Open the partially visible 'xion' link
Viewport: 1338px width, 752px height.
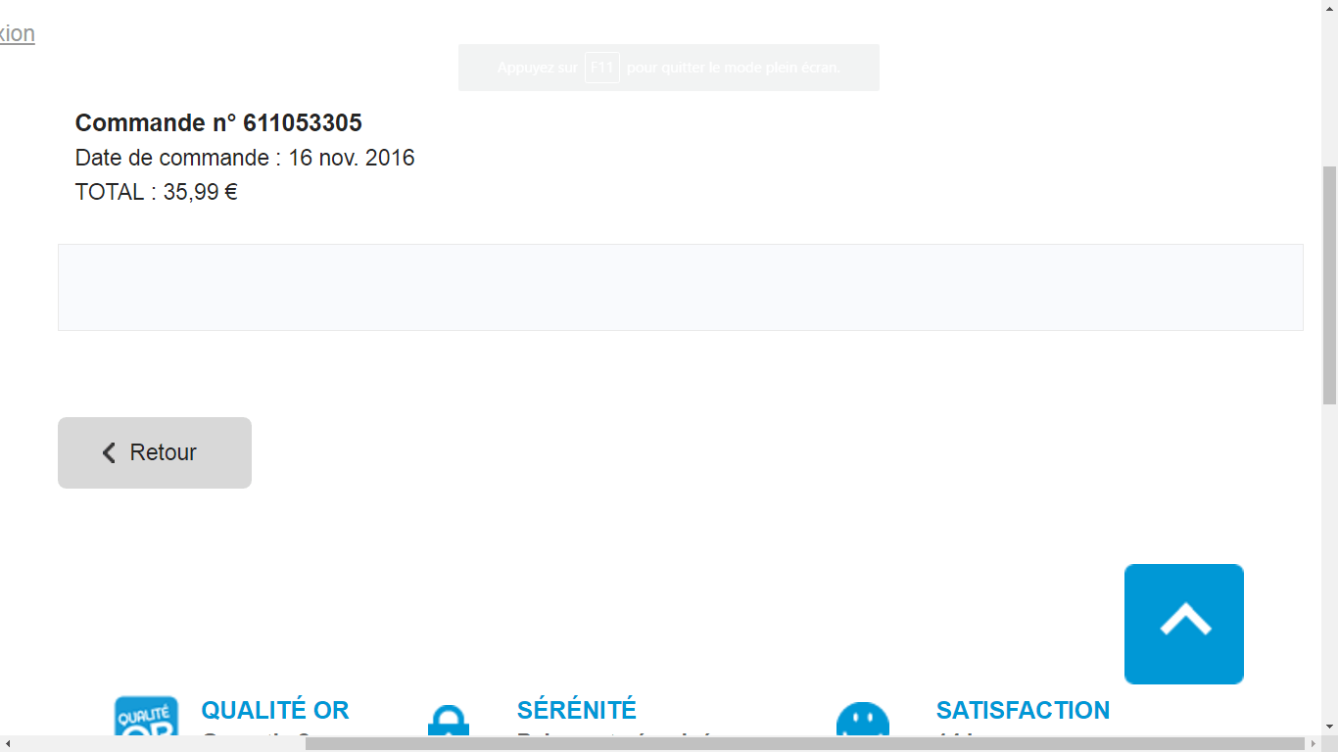click(x=17, y=33)
